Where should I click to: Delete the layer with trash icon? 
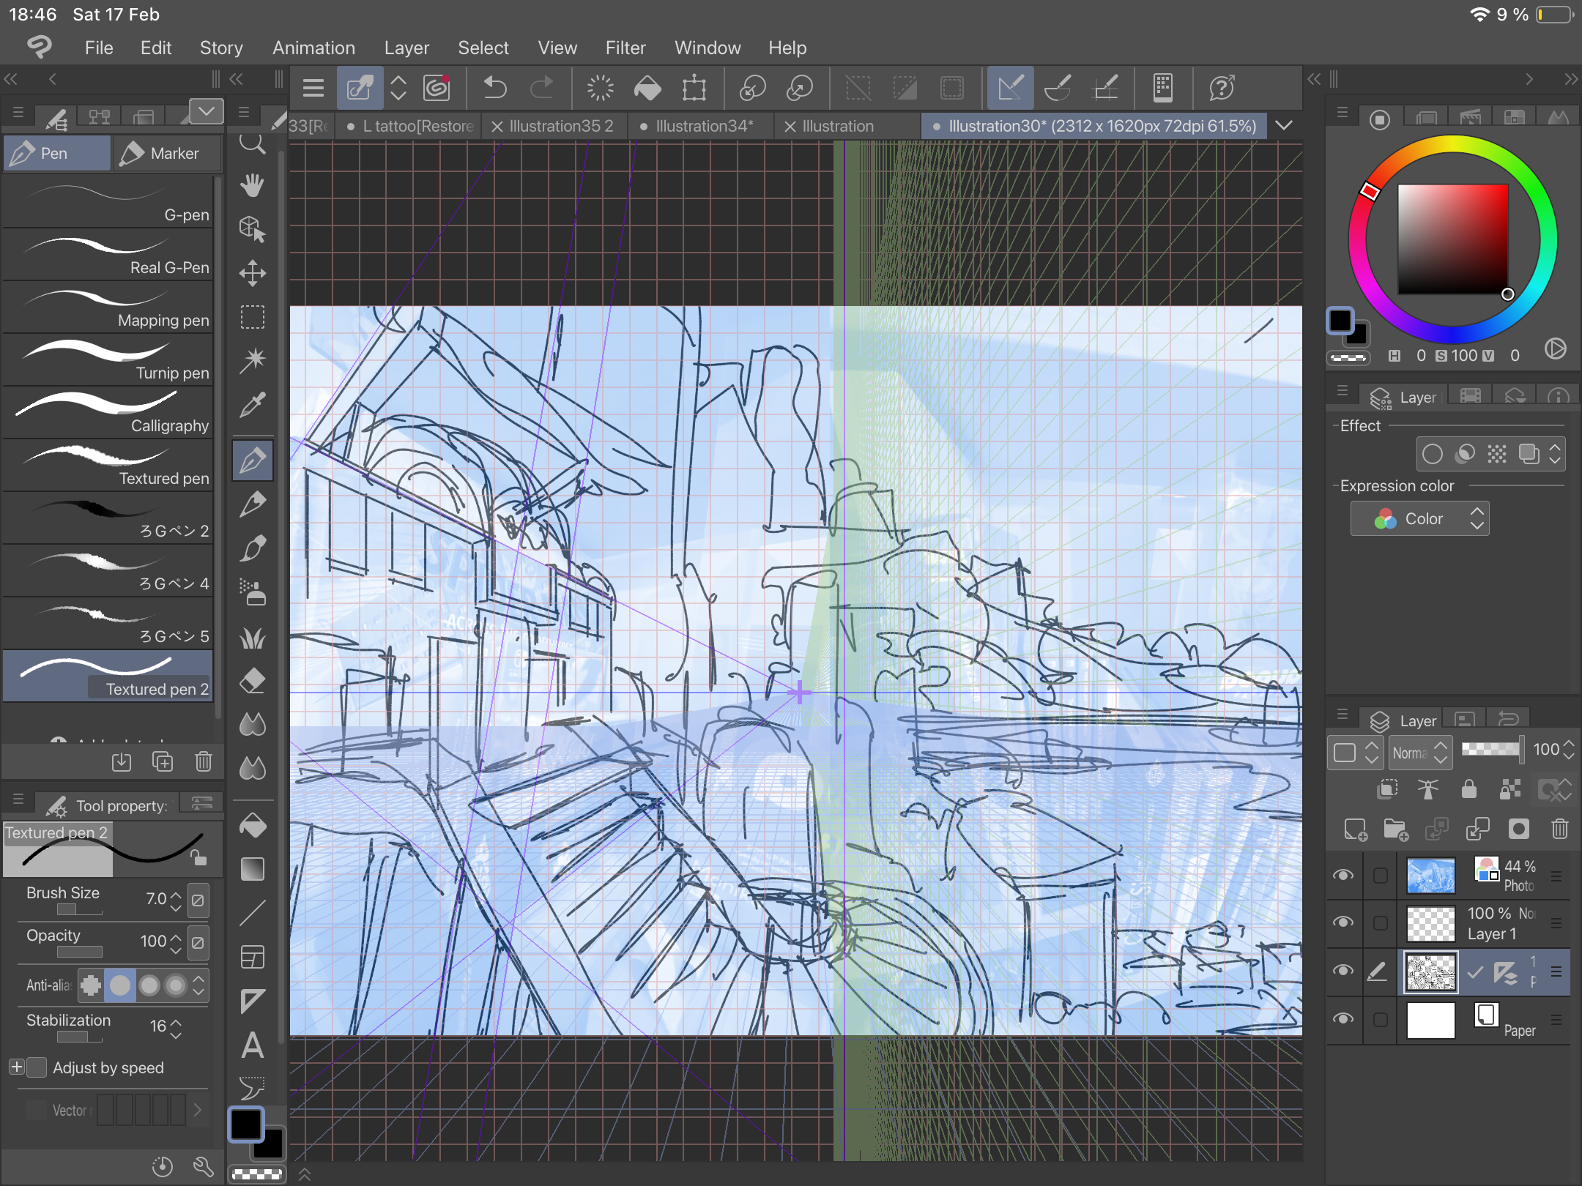click(1559, 829)
